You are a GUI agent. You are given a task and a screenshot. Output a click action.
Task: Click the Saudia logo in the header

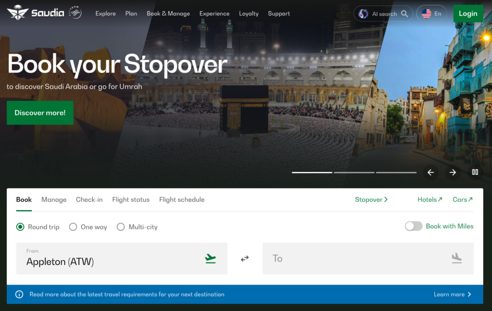pyautogui.click(x=36, y=13)
